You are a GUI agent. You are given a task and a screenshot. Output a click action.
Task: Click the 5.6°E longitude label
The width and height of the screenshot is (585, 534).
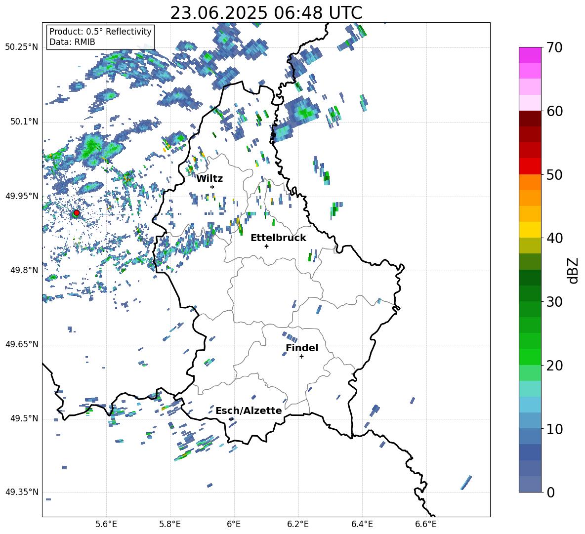[106, 524]
